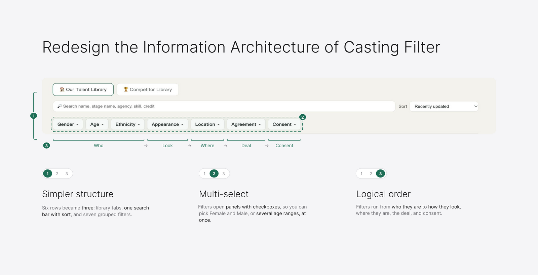Expand the Consent filter dropdown button
538x275 pixels.
[284, 124]
